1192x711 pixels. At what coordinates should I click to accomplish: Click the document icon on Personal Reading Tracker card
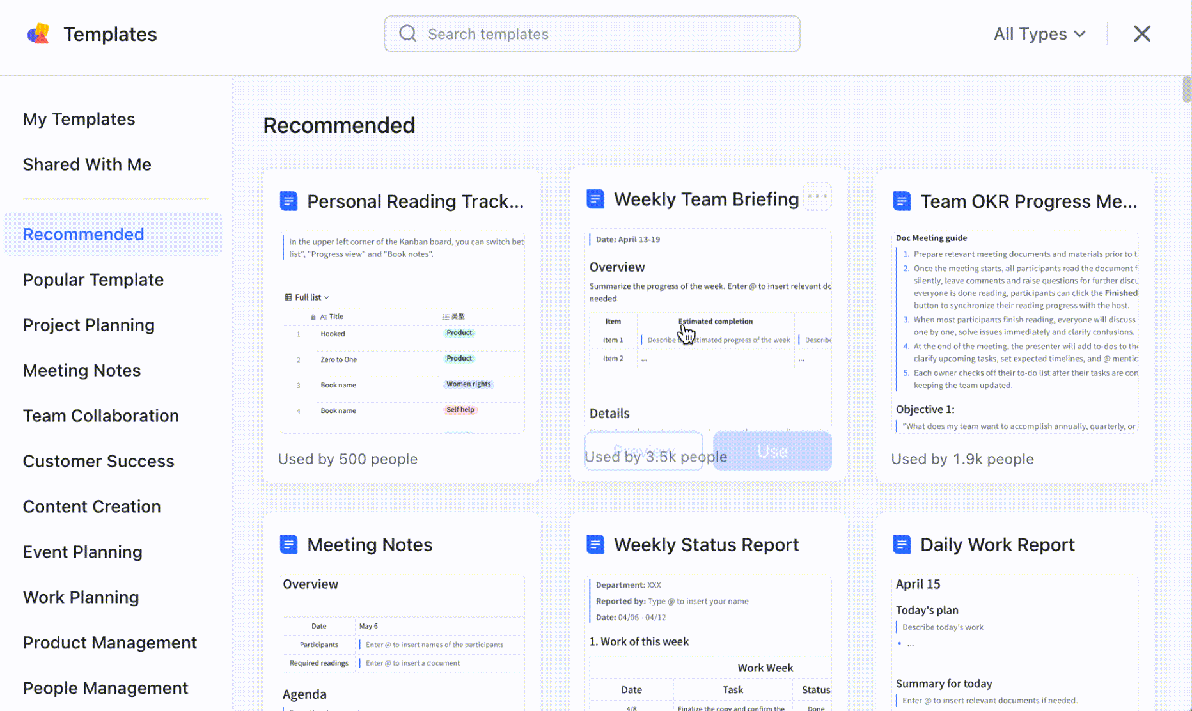coord(289,200)
